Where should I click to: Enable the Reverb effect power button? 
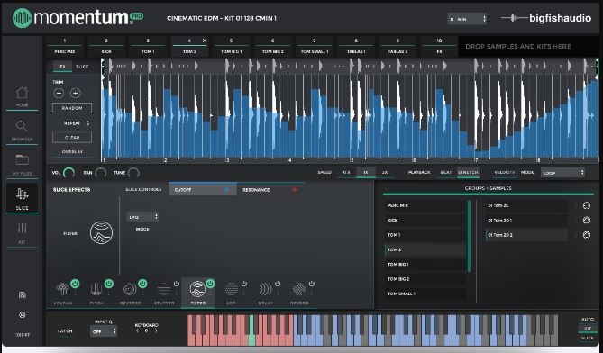(312, 284)
